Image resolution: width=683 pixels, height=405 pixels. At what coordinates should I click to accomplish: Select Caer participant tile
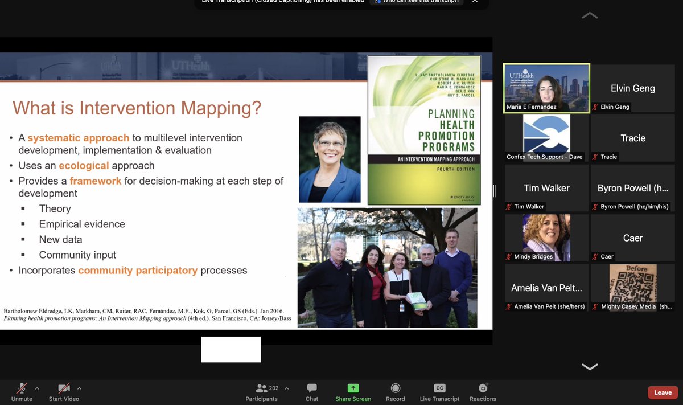(x=633, y=238)
